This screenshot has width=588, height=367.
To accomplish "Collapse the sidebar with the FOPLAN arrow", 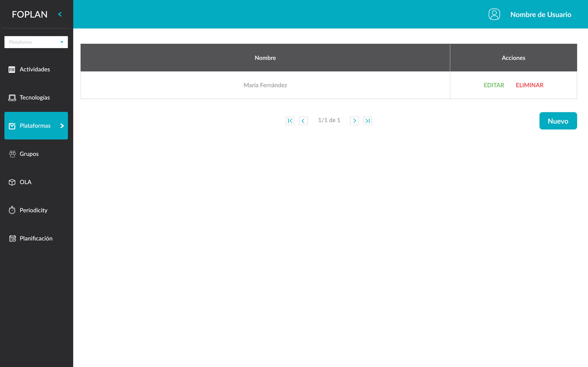I will point(60,14).
